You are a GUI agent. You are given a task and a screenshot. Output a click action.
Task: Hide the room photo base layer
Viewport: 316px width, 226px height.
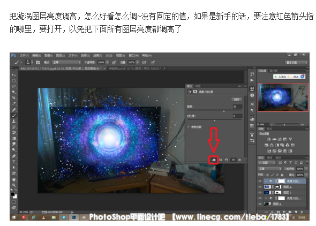coord(260,204)
